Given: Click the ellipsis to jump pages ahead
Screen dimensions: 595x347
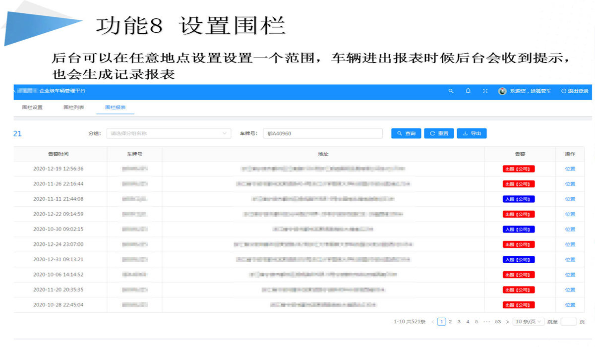Looking at the screenshot, I should pyautogui.click(x=487, y=322).
